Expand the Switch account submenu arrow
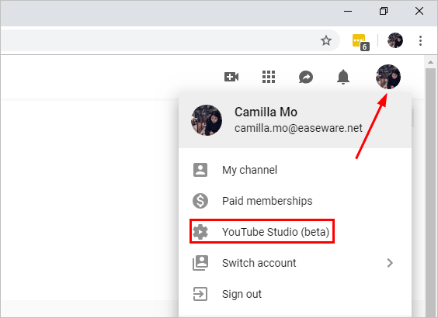The width and height of the screenshot is (438, 318). click(390, 263)
